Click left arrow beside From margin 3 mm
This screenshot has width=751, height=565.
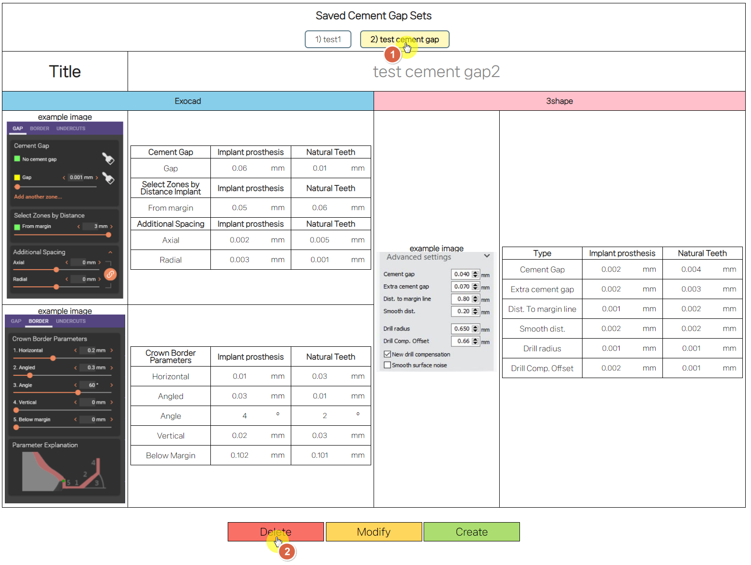click(78, 226)
